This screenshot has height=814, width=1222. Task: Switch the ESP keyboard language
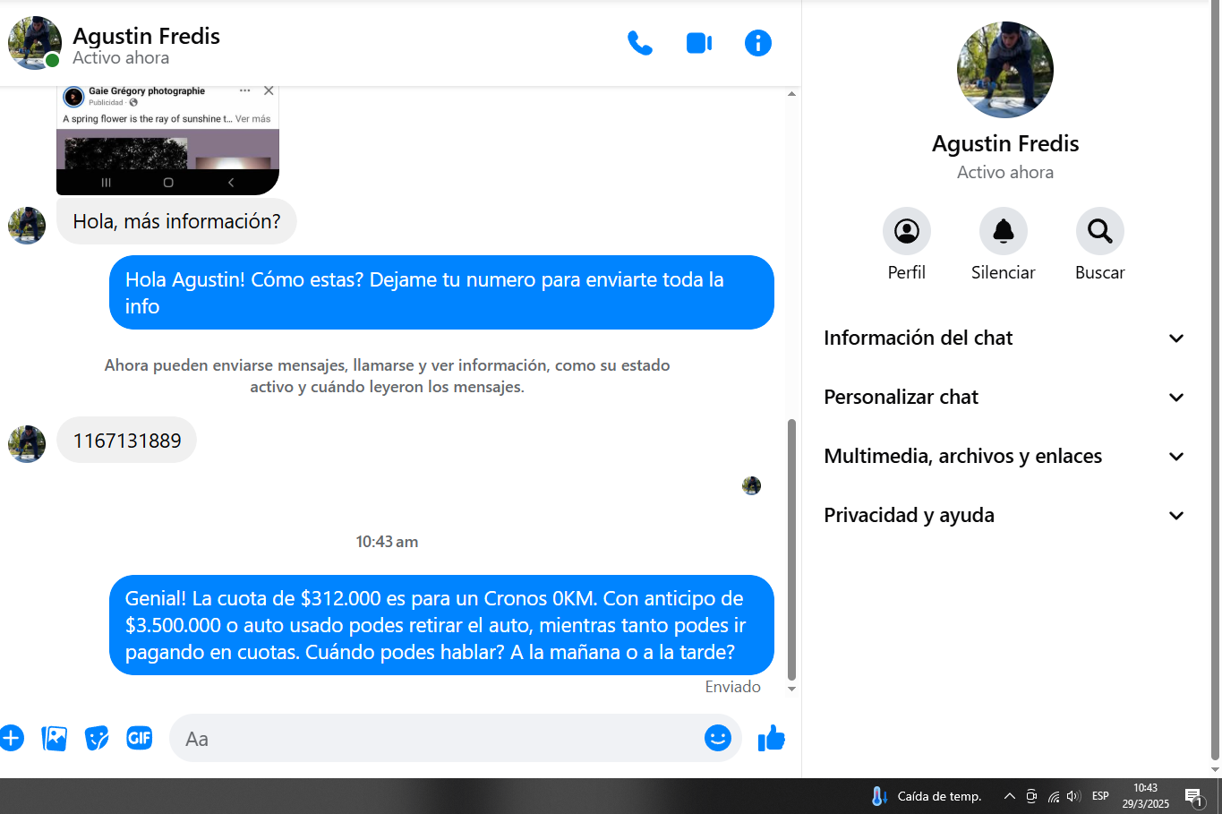click(x=1100, y=796)
